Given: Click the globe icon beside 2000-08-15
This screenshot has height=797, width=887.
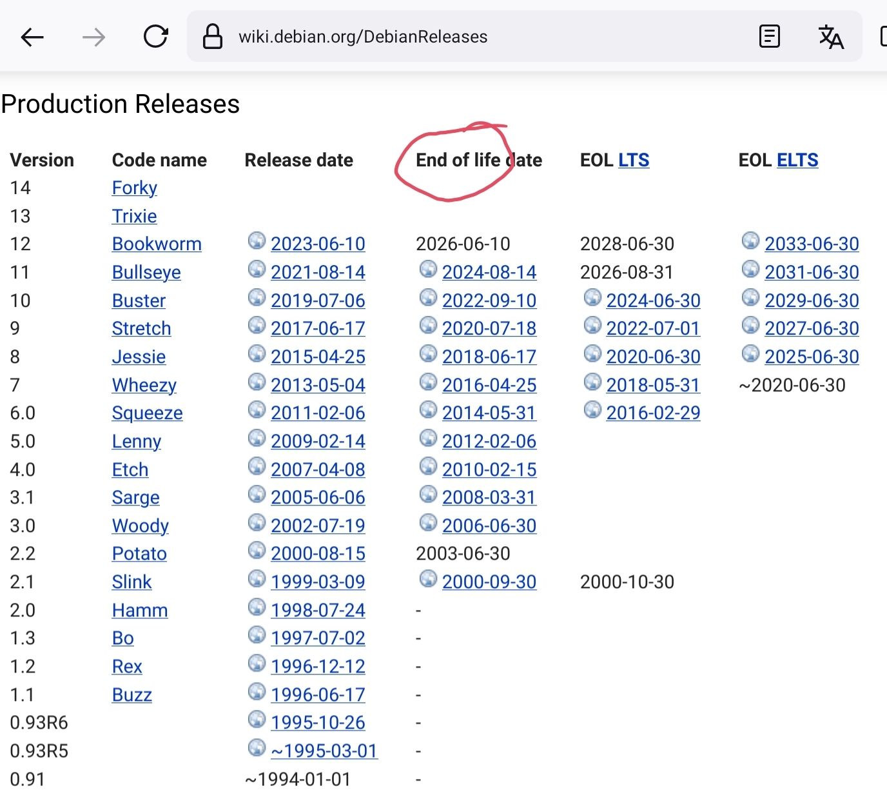Looking at the screenshot, I should point(257,550).
